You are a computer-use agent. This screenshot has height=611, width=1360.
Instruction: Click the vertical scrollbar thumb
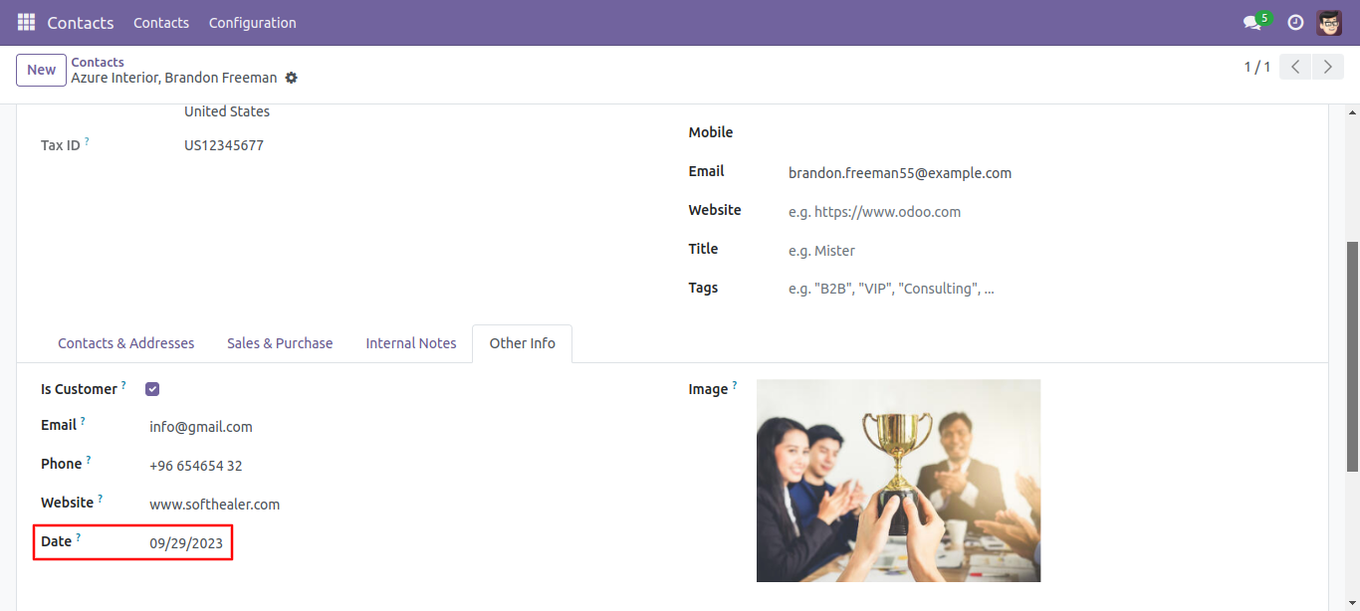[x=1352, y=356]
